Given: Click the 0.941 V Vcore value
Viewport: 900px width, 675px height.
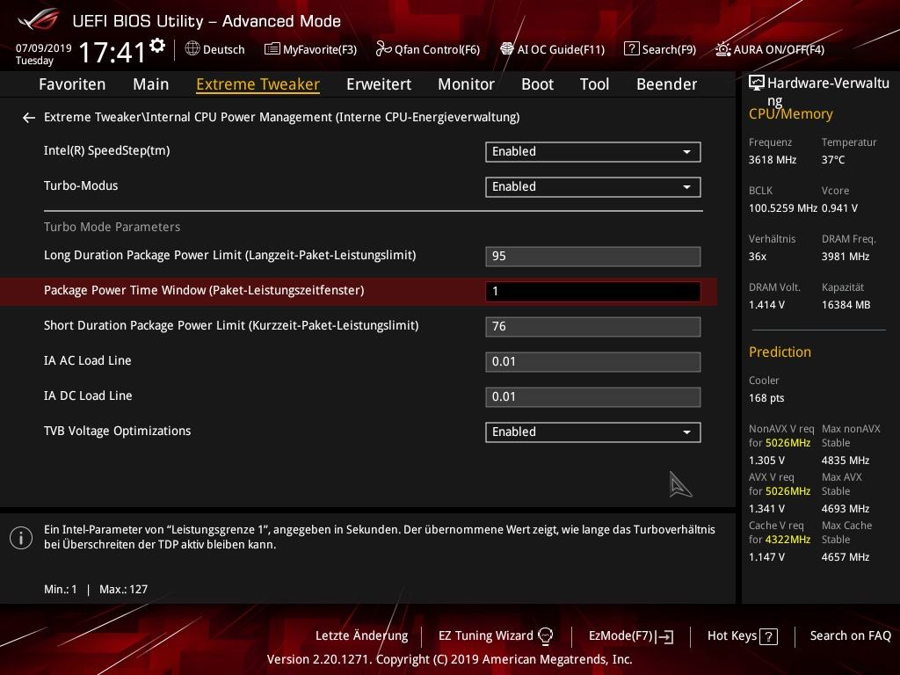Looking at the screenshot, I should pyautogui.click(x=839, y=207).
